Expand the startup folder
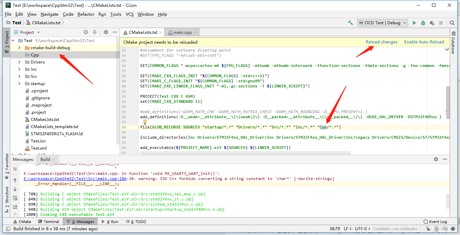Viewport: 460px width, 235px height. coord(19,84)
